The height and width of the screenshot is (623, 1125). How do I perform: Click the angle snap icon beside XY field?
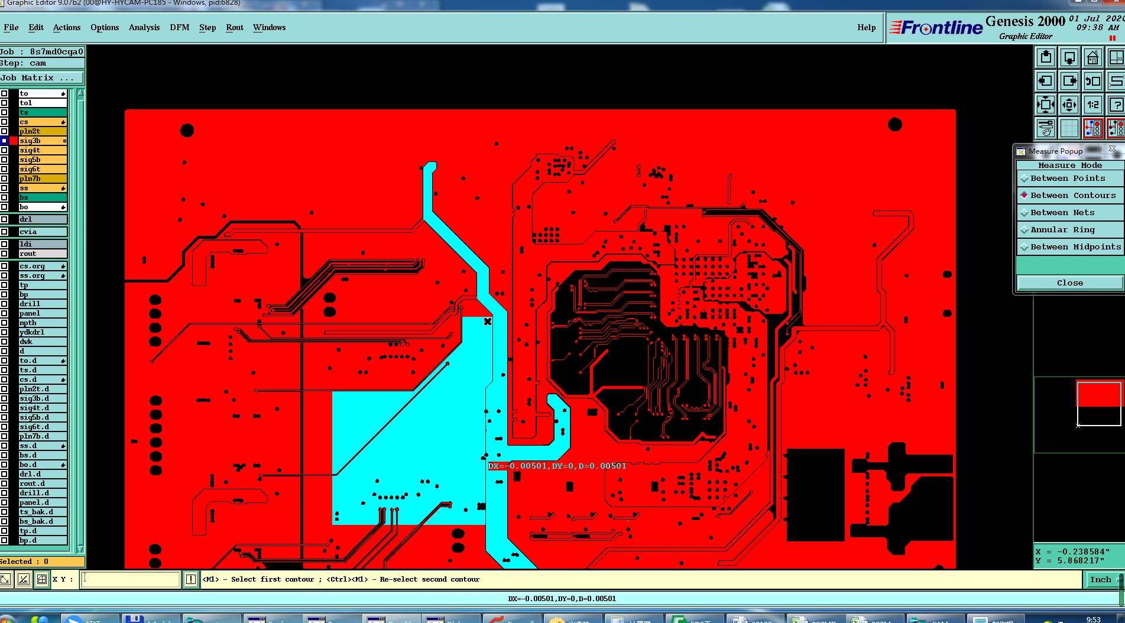pos(24,579)
